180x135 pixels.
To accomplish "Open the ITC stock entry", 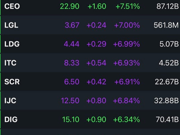I will coord(10,63).
